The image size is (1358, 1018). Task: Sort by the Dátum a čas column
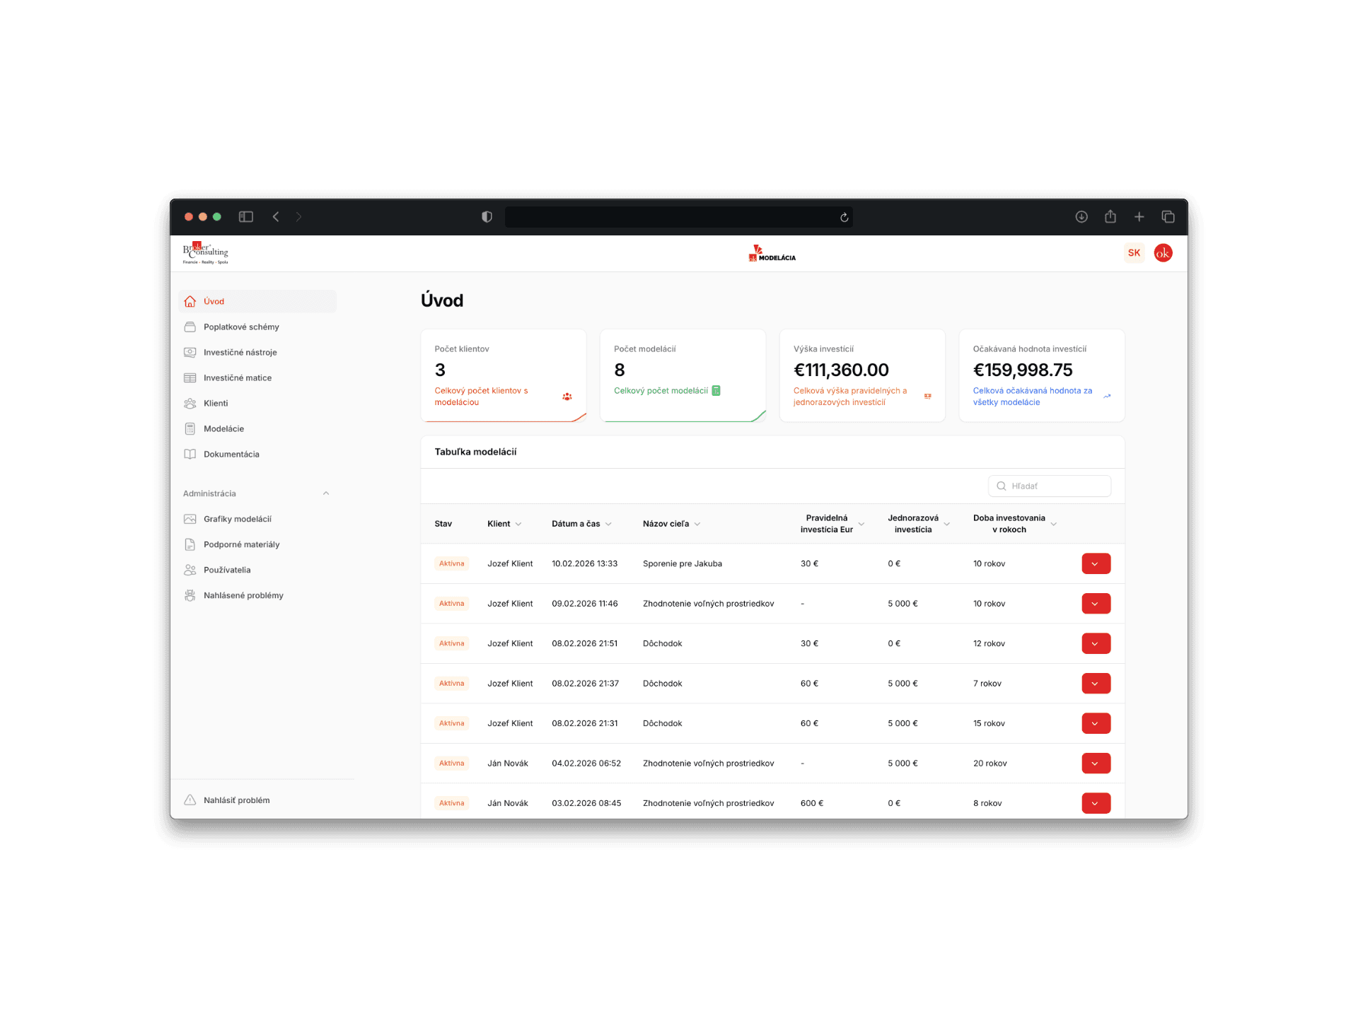(581, 524)
